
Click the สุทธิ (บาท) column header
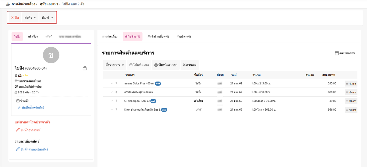tap(328, 75)
